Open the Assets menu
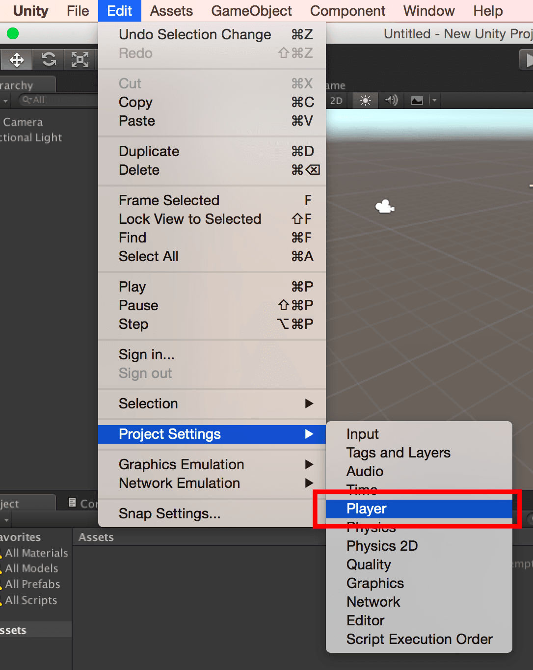This screenshot has width=533, height=670. [171, 10]
